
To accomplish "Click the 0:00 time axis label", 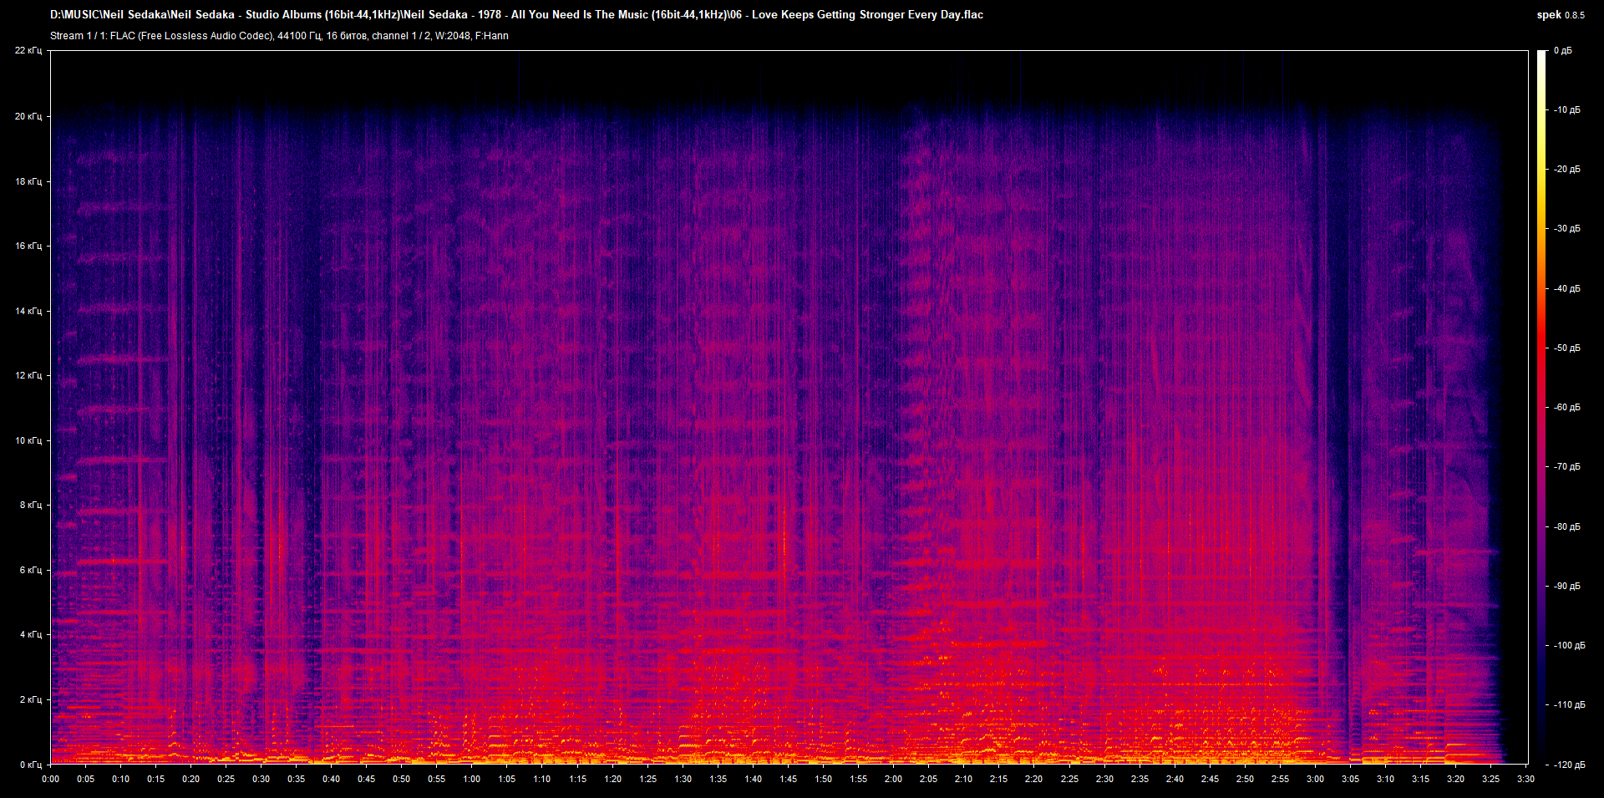I will pyautogui.click(x=51, y=779).
